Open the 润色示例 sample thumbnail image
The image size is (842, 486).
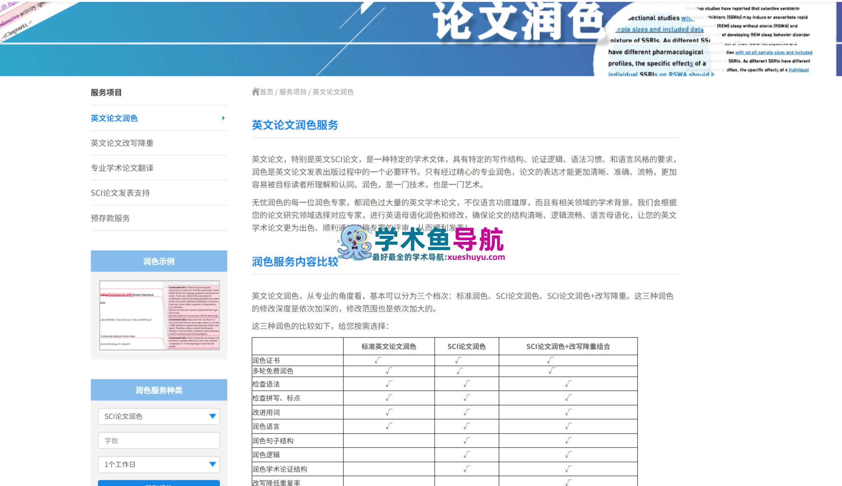click(159, 315)
